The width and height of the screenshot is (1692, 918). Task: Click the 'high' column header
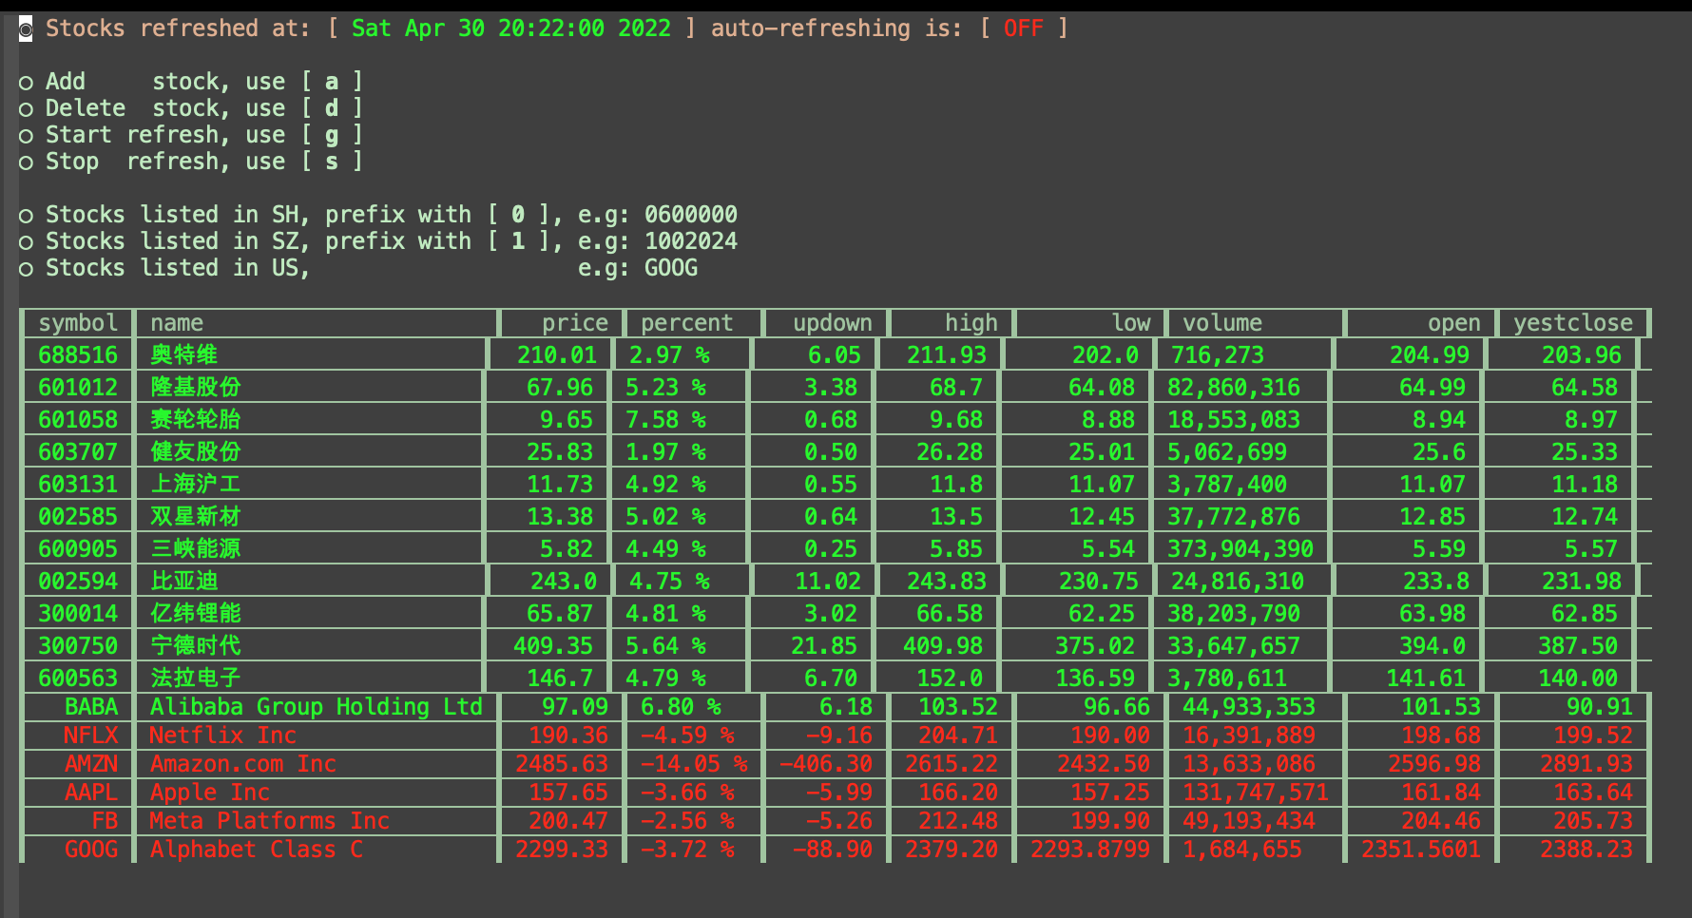pos(971,323)
